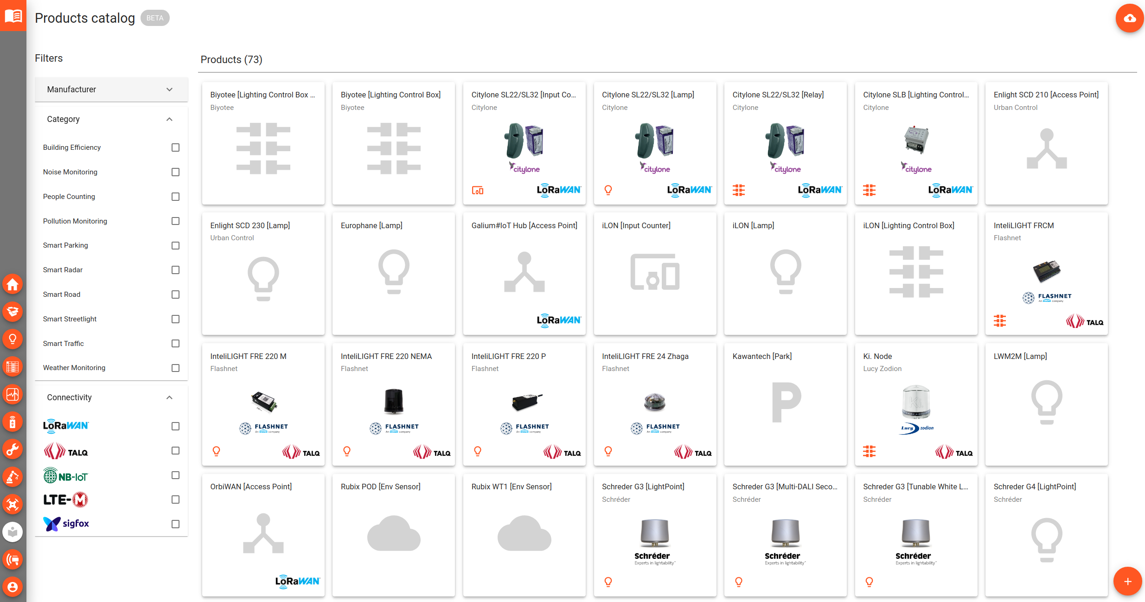Image resolution: width=1145 pixels, height=602 pixels.
Task: Open the activity chart icon in sidebar
Action: 13,394
